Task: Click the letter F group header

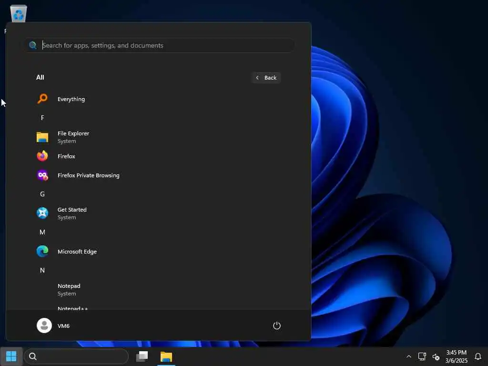Action: click(x=42, y=118)
